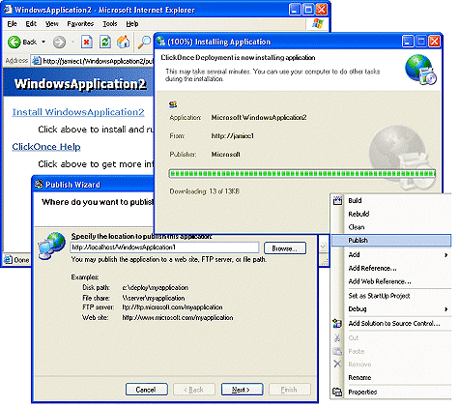Click the File share example path text
The height and width of the screenshot is (407, 459).
click(x=154, y=298)
